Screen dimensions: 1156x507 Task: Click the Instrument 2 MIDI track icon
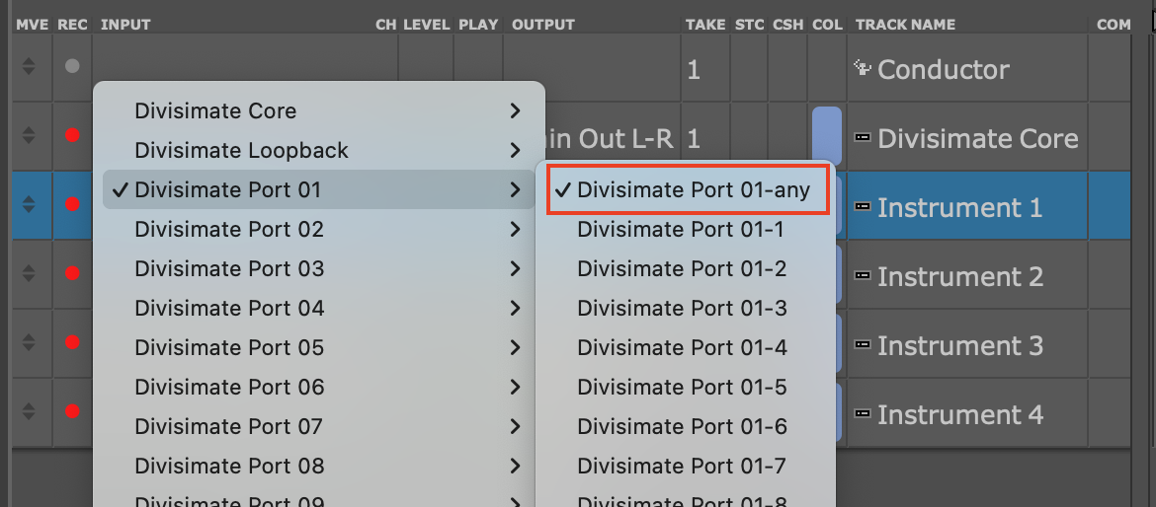coord(863,276)
